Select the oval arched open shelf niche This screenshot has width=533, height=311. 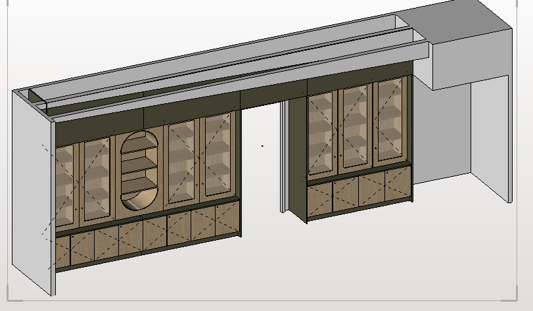[x=137, y=170]
